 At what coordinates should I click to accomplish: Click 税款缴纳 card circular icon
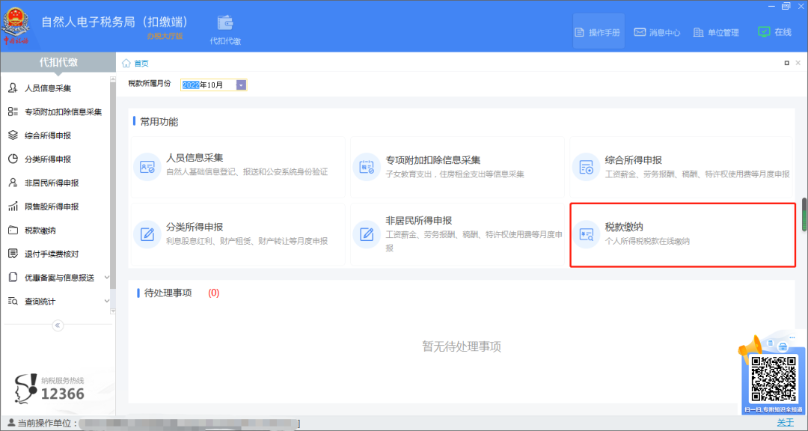tap(587, 234)
